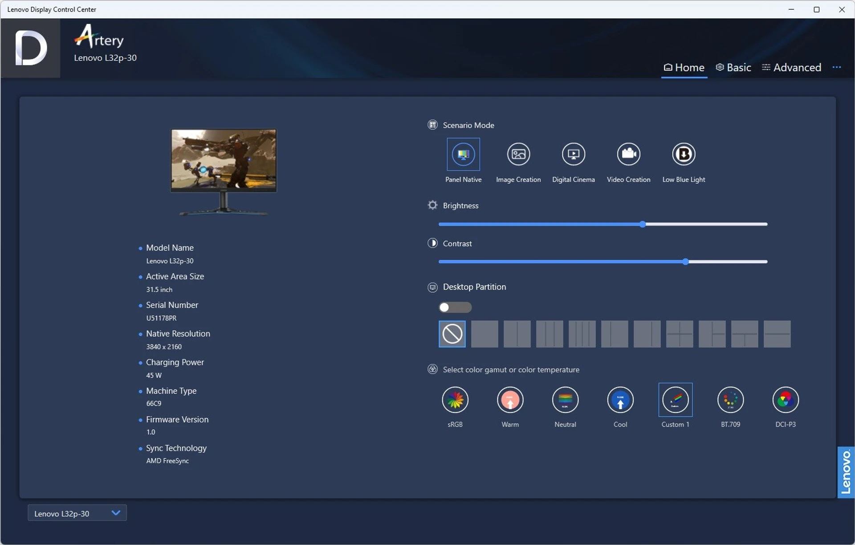This screenshot has width=855, height=545.
Task: Go to the Home tab
Action: (684, 68)
